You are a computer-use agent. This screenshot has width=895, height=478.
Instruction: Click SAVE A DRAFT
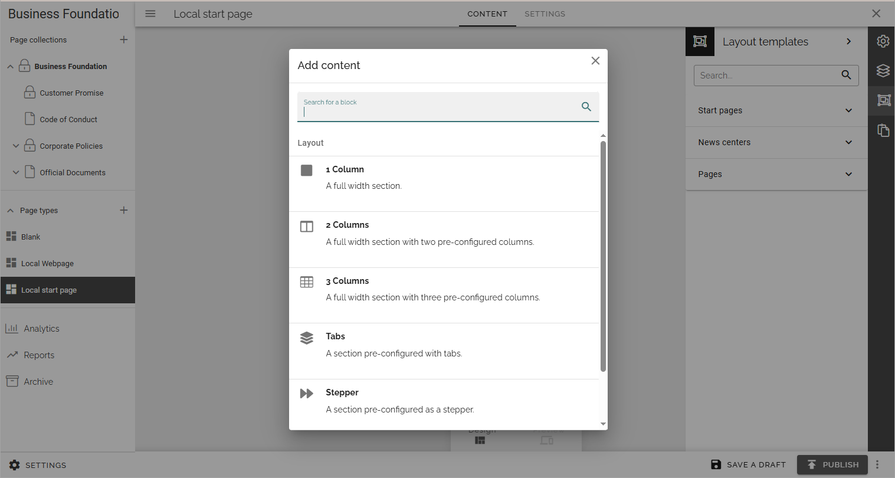point(748,464)
